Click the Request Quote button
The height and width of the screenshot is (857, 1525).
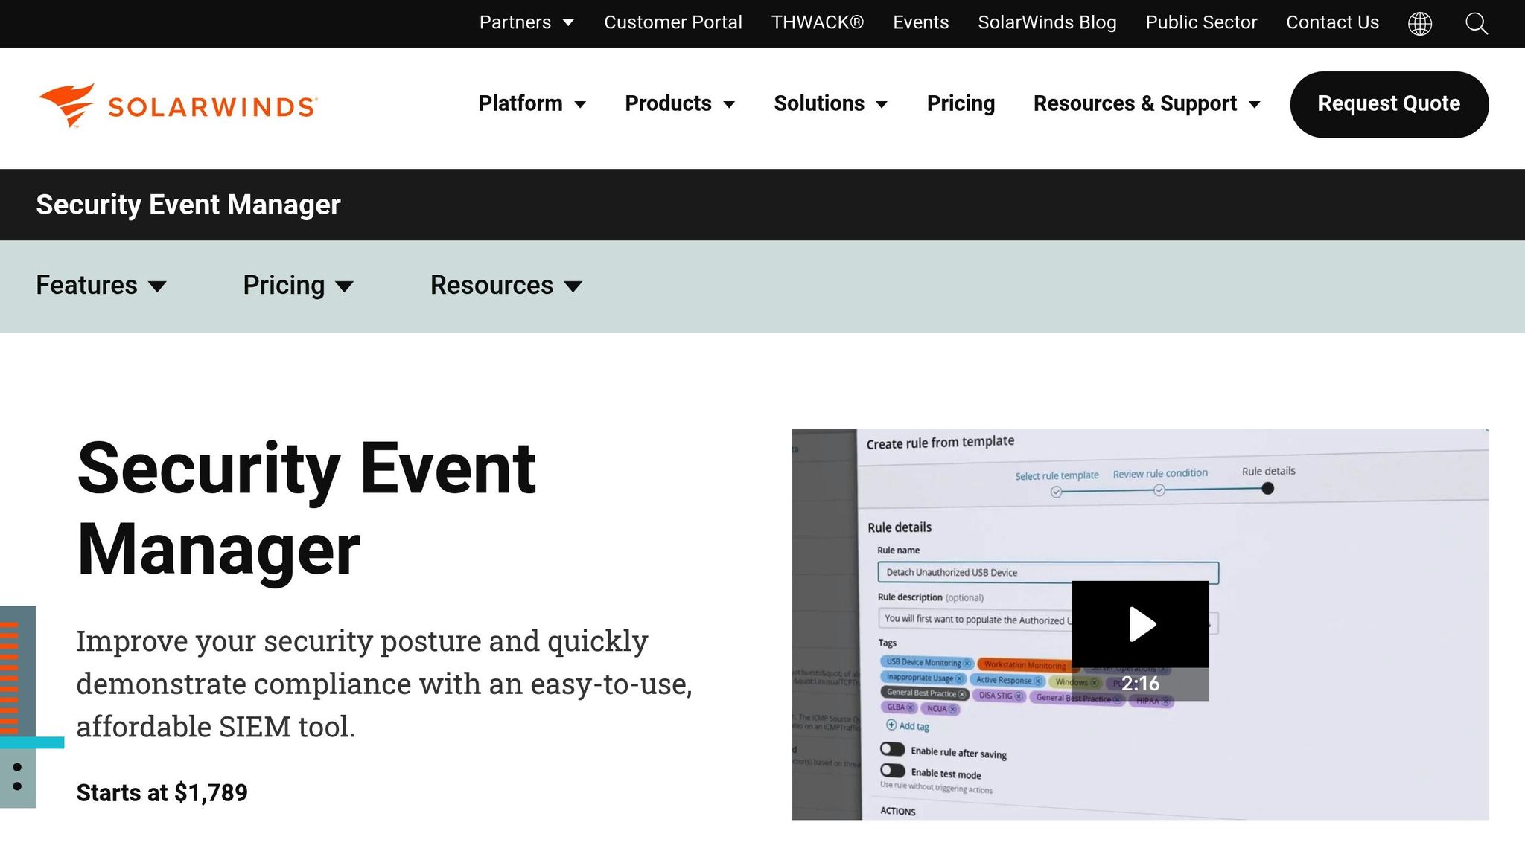(x=1389, y=104)
